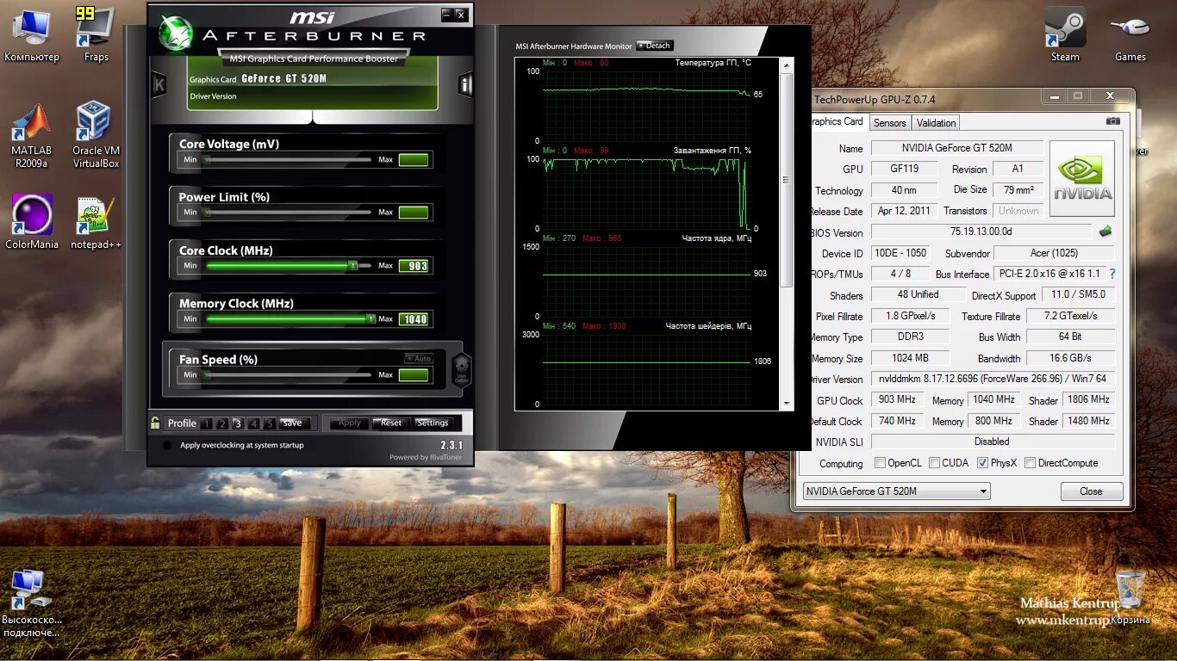The height and width of the screenshot is (661, 1177).
Task: Open the MATLAB R2009a desktop shortcut
Action: pyautogui.click(x=31, y=135)
